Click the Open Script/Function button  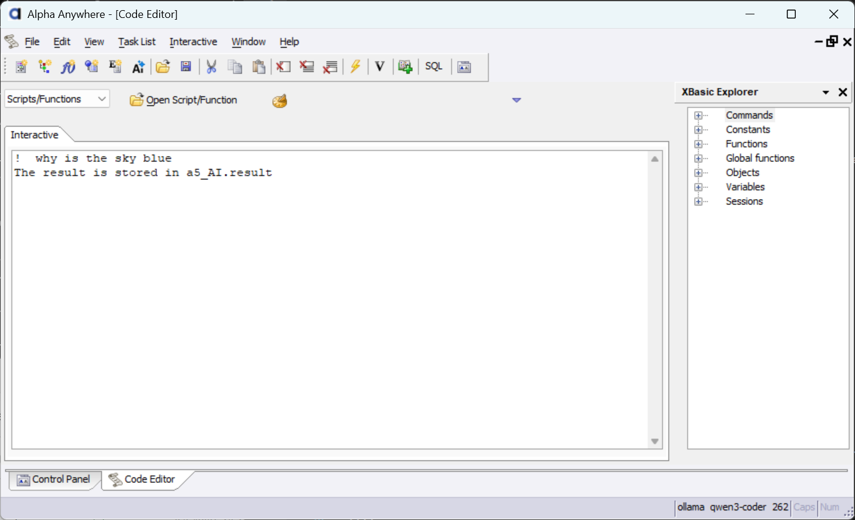click(184, 100)
